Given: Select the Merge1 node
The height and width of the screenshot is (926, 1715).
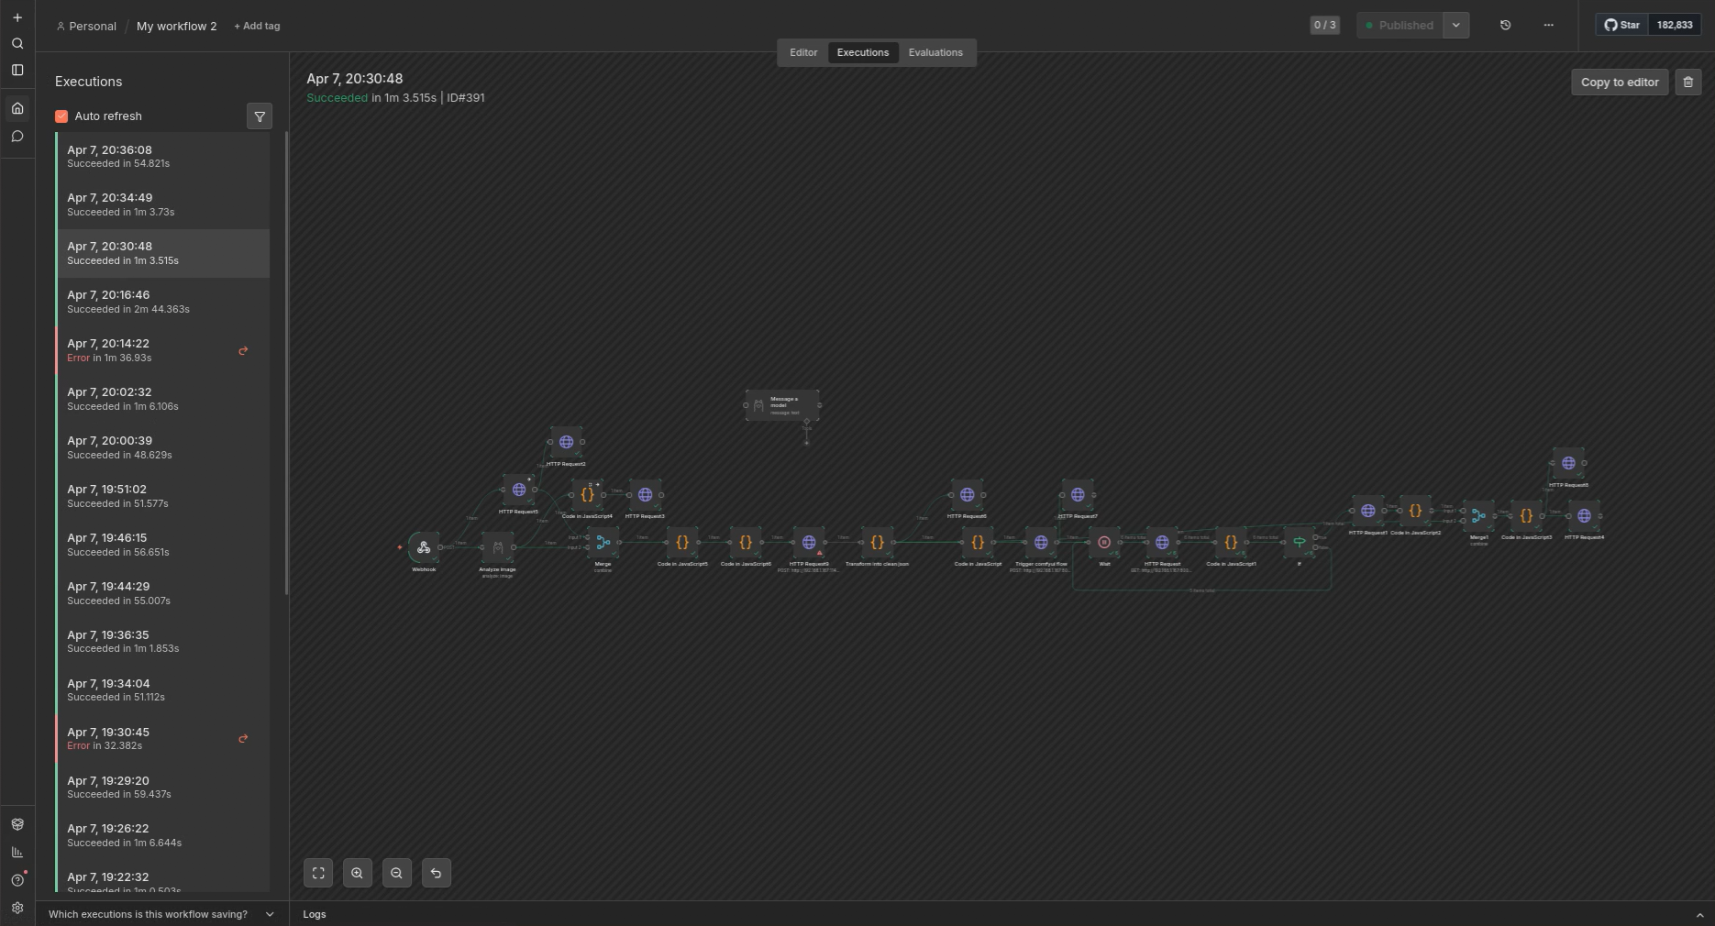Looking at the screenshot, I should pyautogui.click(x=1478, y=516).
